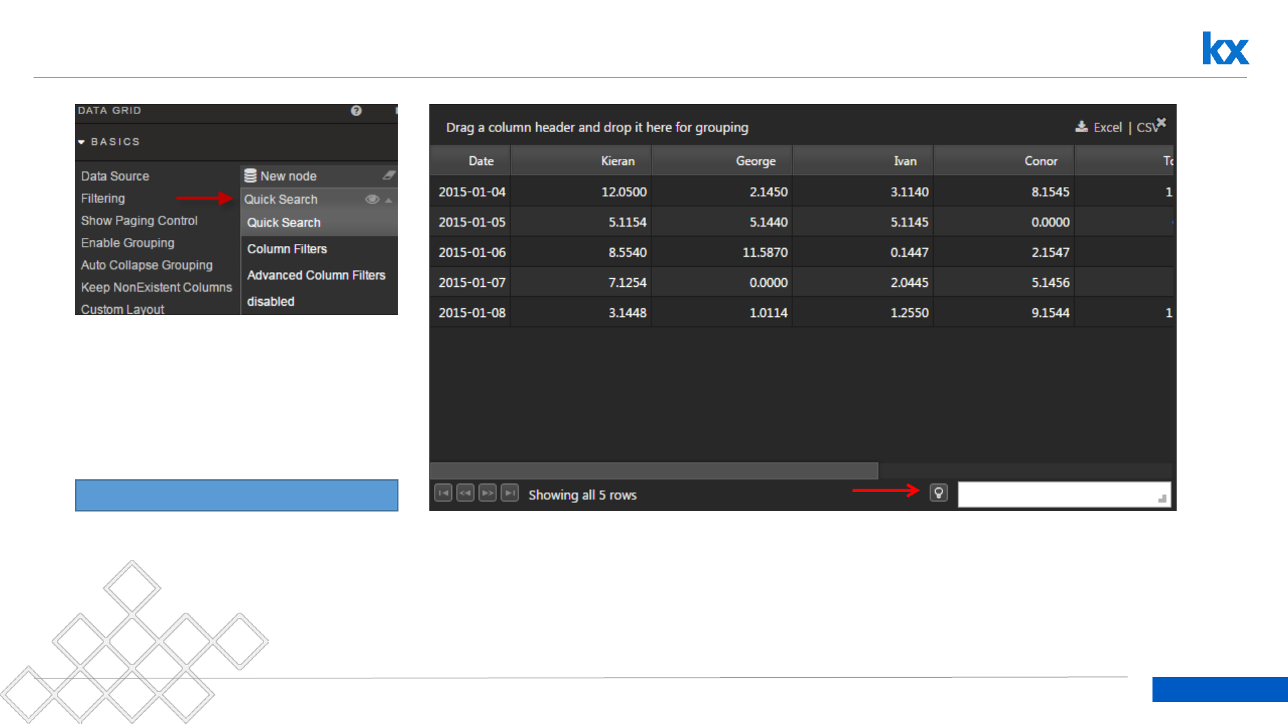Collapse the Basics section
Viewport: 1288px width, 724px height.
(x=81, y=142)
